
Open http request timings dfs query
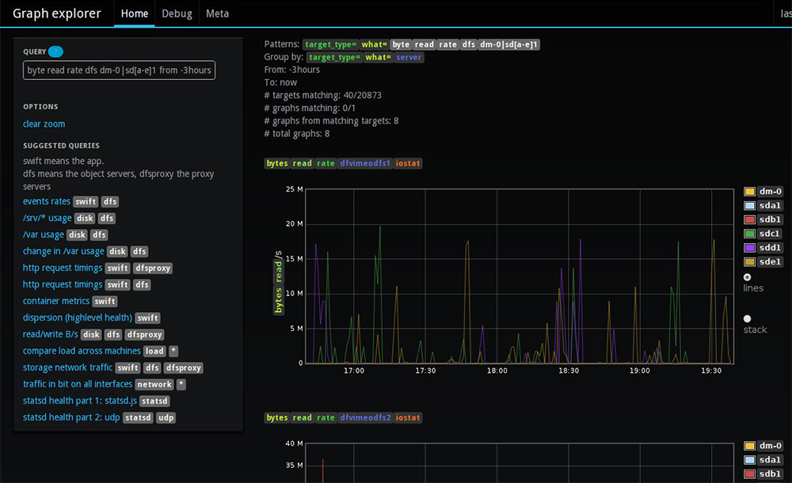pyautogui.click(x=63, y=284)
